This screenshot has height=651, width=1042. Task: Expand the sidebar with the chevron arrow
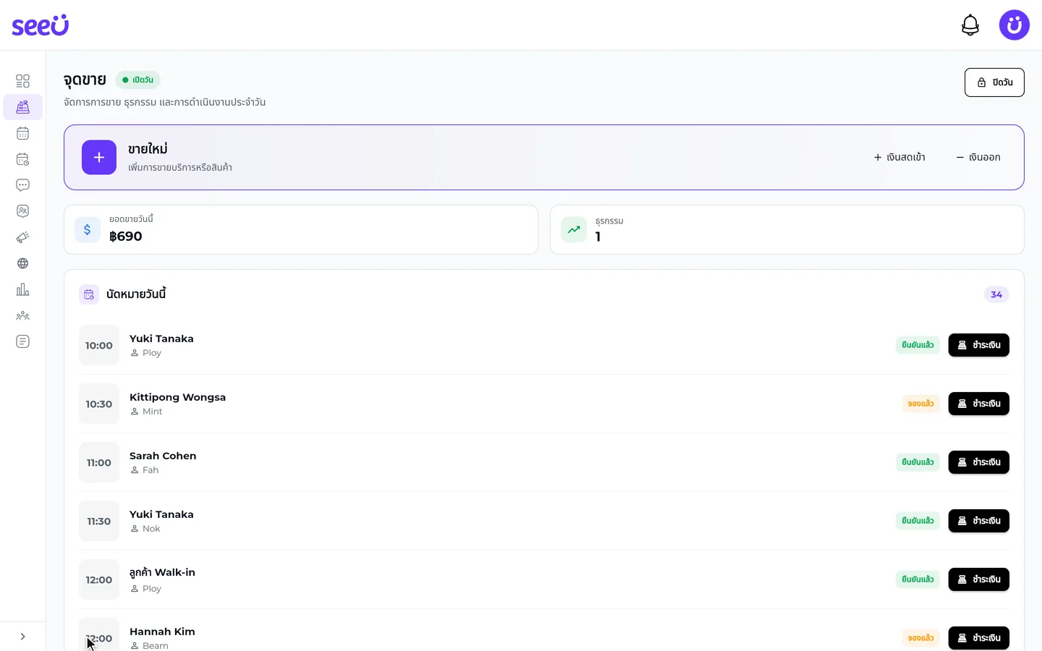pyautogui.click(x=22, y=637)
